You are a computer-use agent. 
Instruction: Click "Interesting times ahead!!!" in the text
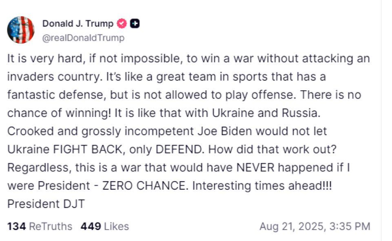(x=262, y=186)
